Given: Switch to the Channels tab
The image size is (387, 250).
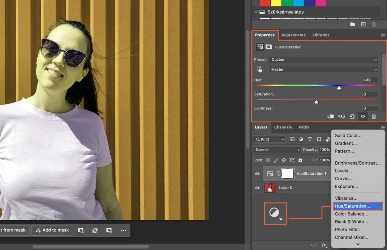Looking at the screenshot, I should coord(283,127).
